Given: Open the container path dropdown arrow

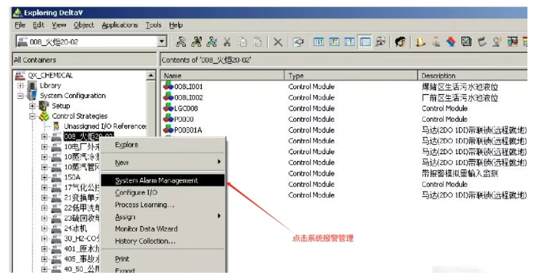Looking at the screenshot, I should click(162, 41).
